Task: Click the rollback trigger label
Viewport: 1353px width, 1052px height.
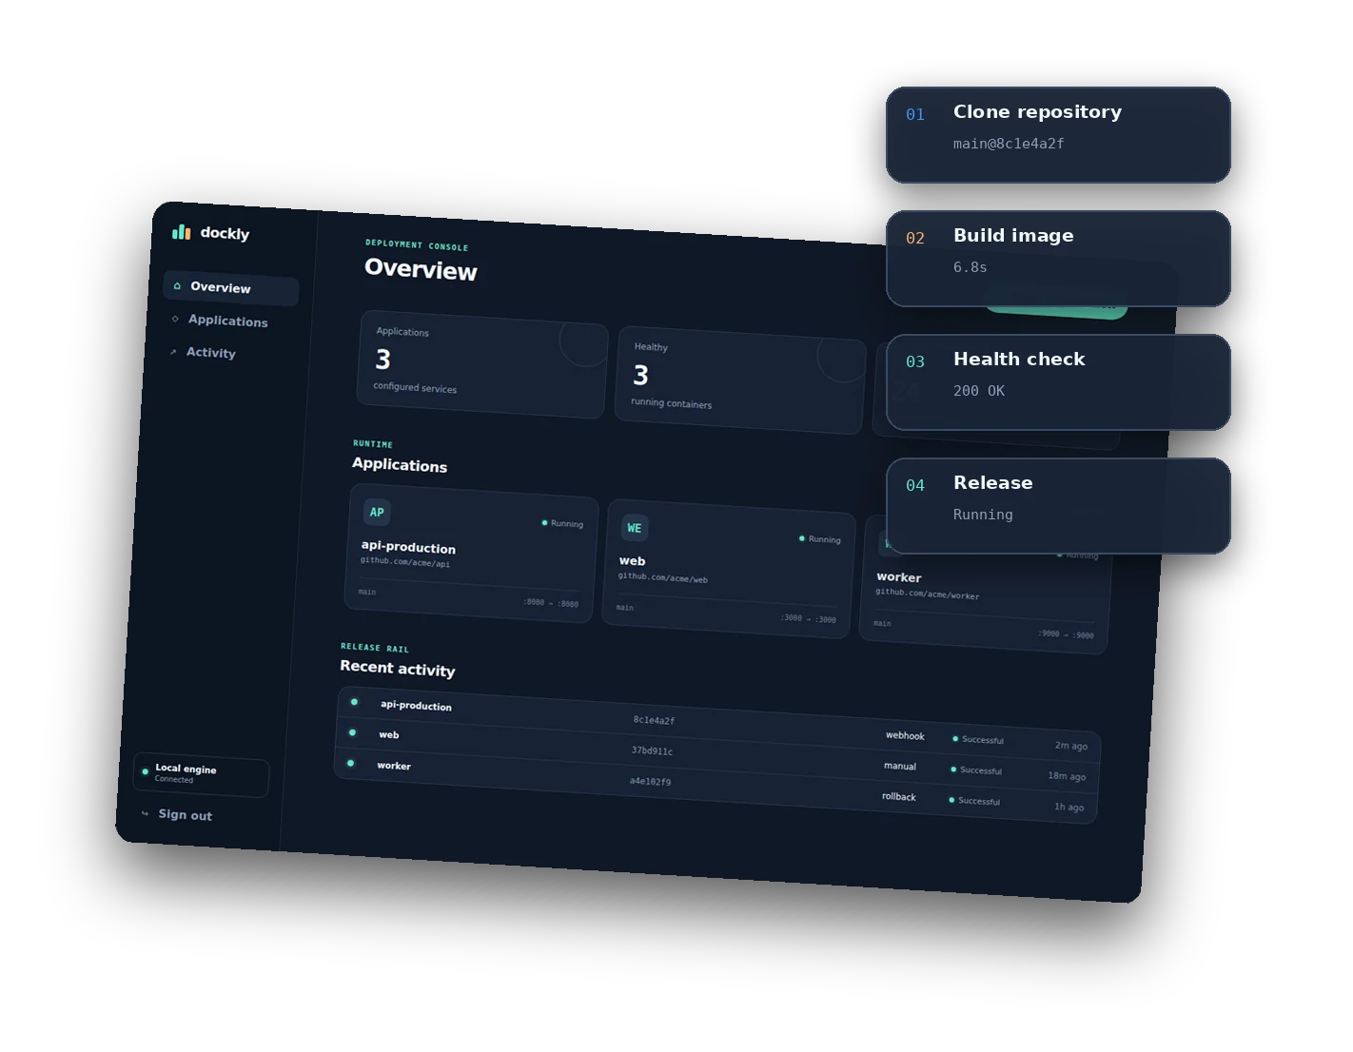Action: [899, 796]
